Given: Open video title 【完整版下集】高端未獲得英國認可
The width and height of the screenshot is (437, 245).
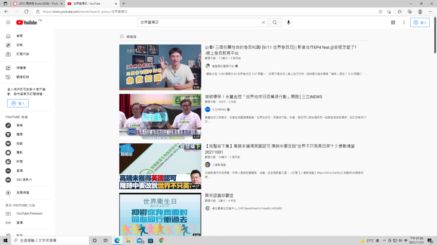Looking at the screenshot, I should 280,149.
